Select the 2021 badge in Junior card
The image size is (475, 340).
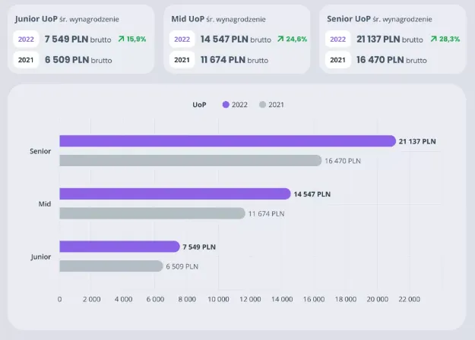[x=26, y=60]
